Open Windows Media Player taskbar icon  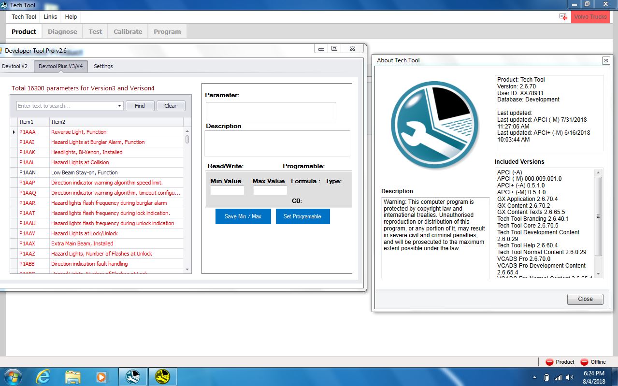pos(102,377)
